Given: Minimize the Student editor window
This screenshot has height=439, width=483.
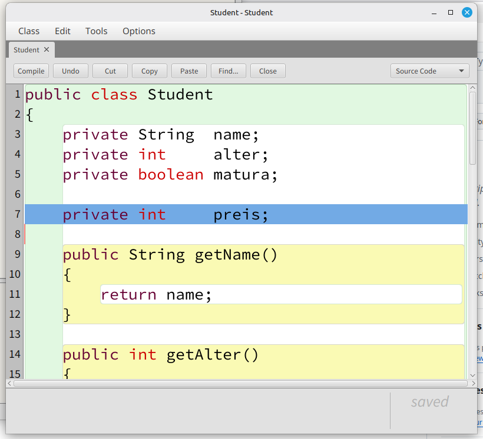Looking at the screenshot, I should tap(435, 12).
